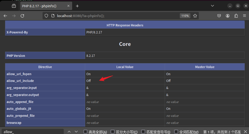Click the back navigation arrow
The width and height of the screenshot is (249, 134).
tap(5, 16)
